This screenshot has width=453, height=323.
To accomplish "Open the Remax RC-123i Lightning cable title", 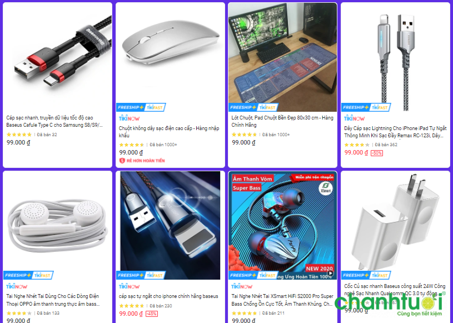I will pos(395,132).
